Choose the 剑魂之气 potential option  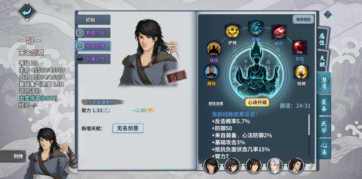[93, 59]
